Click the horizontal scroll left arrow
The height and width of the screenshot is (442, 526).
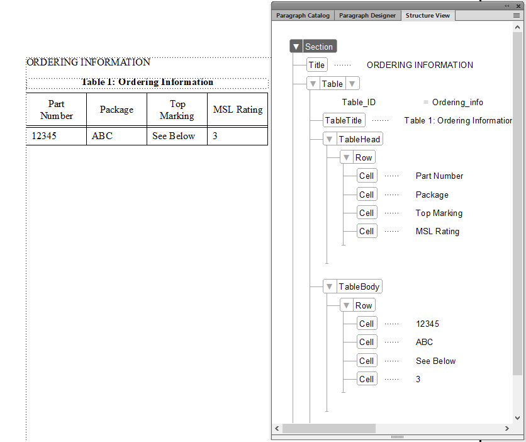pyautogui.click(x=277, y=429)
